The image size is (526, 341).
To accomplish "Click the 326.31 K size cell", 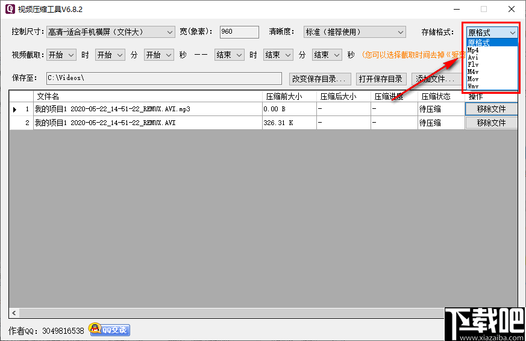I will (289, 123).
